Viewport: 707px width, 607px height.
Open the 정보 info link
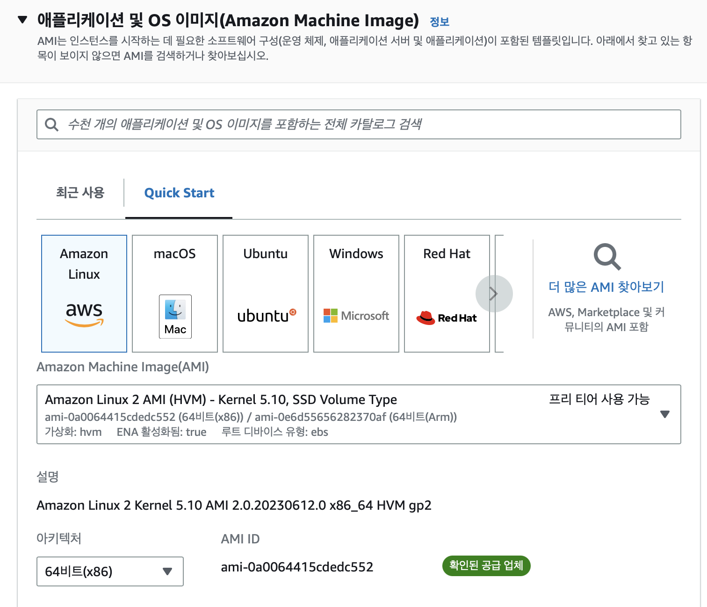pos(439,22)
